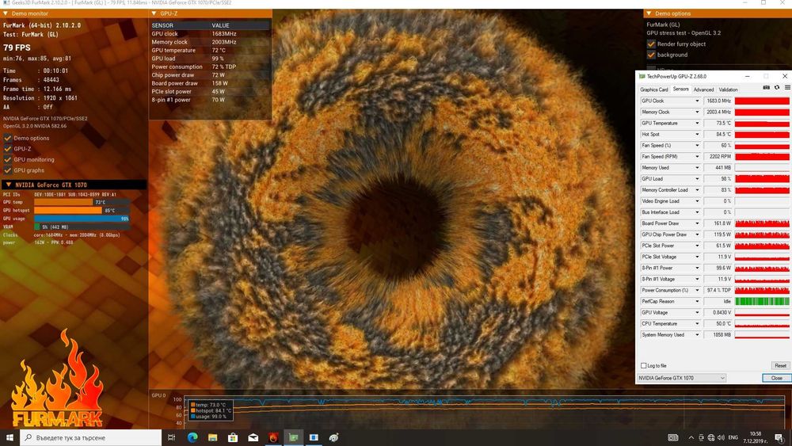792x446 pixels.
Task: Open FurMark from the taskbar flame icon
Action: coord(273,437)
